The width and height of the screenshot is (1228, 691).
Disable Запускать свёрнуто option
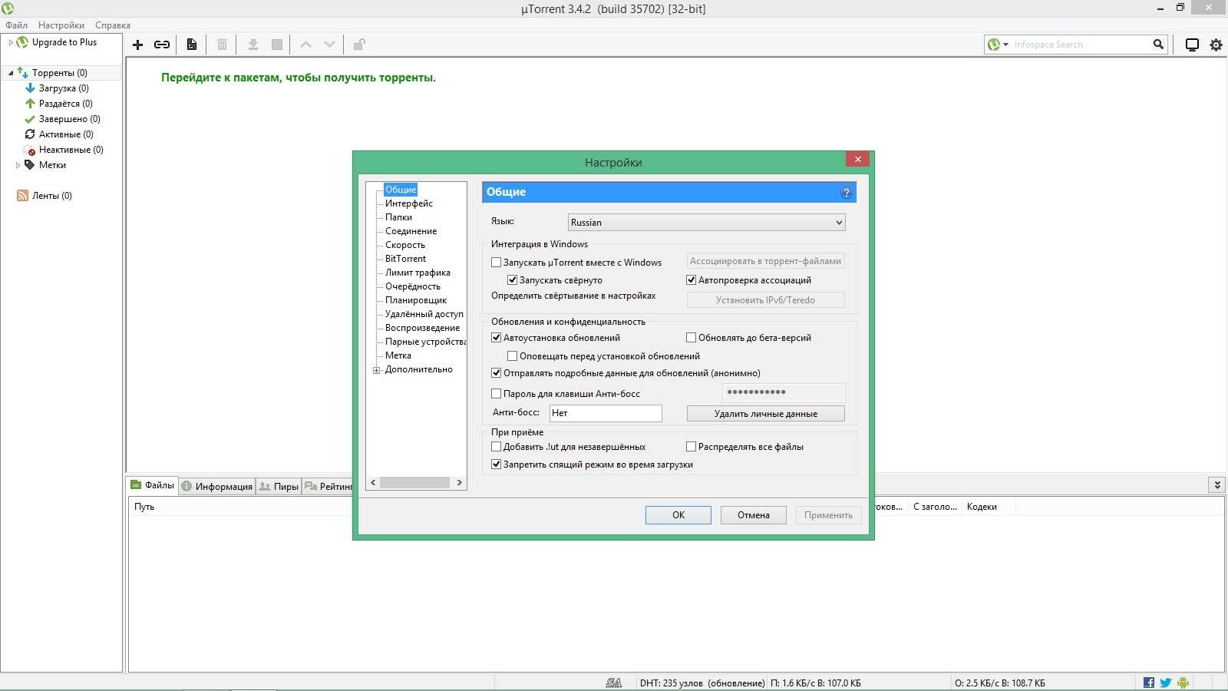[513, 280]
